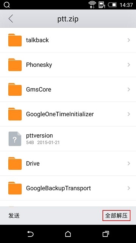Screen dimensions: 136x243
Task: Tap the GmsCore folder icon
Action: point(15,90)
